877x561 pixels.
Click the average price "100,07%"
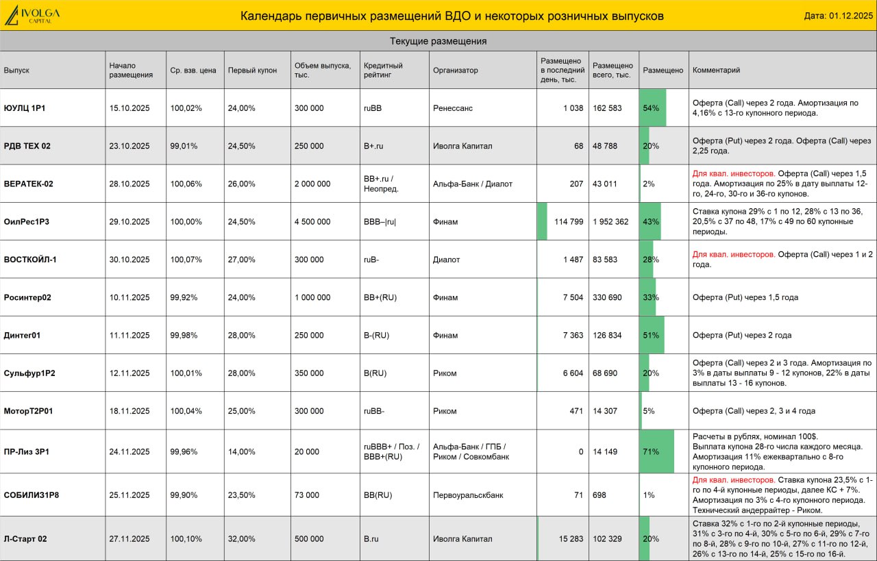(186, 260)
